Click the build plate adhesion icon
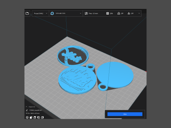Screen dimensions: 171x128 pyautogui.click(x=129, y=14)
